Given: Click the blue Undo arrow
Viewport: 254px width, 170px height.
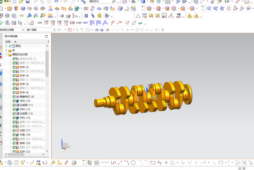Looking at the screenshot, I should point(56,1).
